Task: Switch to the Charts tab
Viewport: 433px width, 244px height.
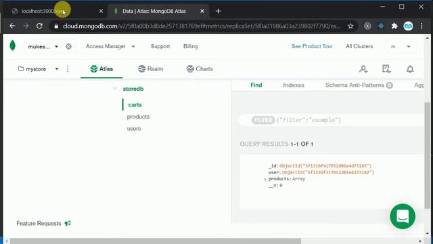Action: (x=200, y=69)
